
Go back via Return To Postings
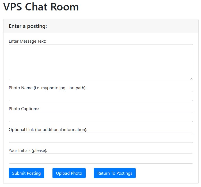115,173
